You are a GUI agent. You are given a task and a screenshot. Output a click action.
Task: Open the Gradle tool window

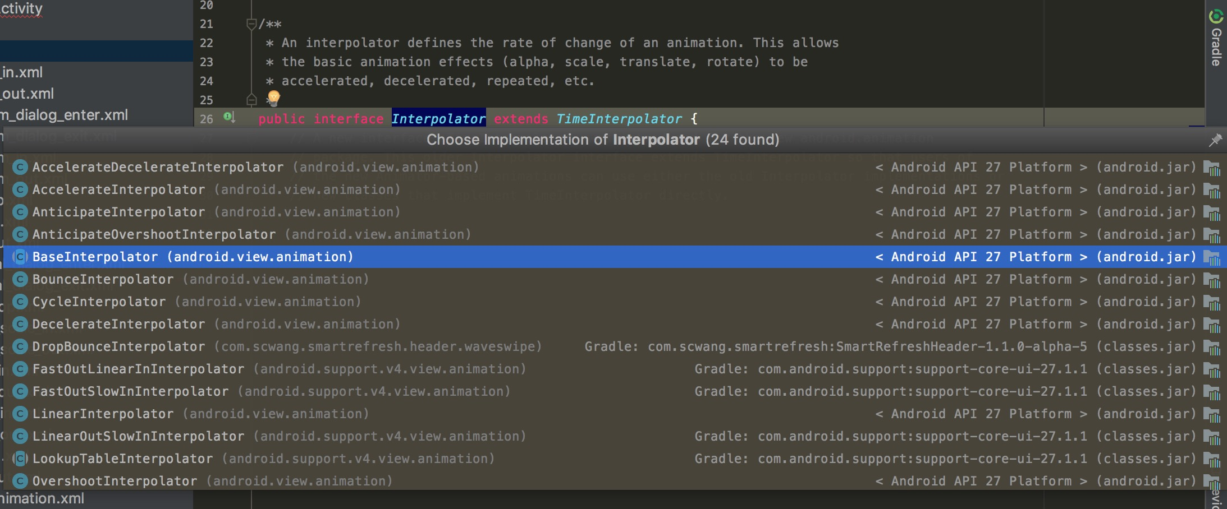(x=1216, y=38)
